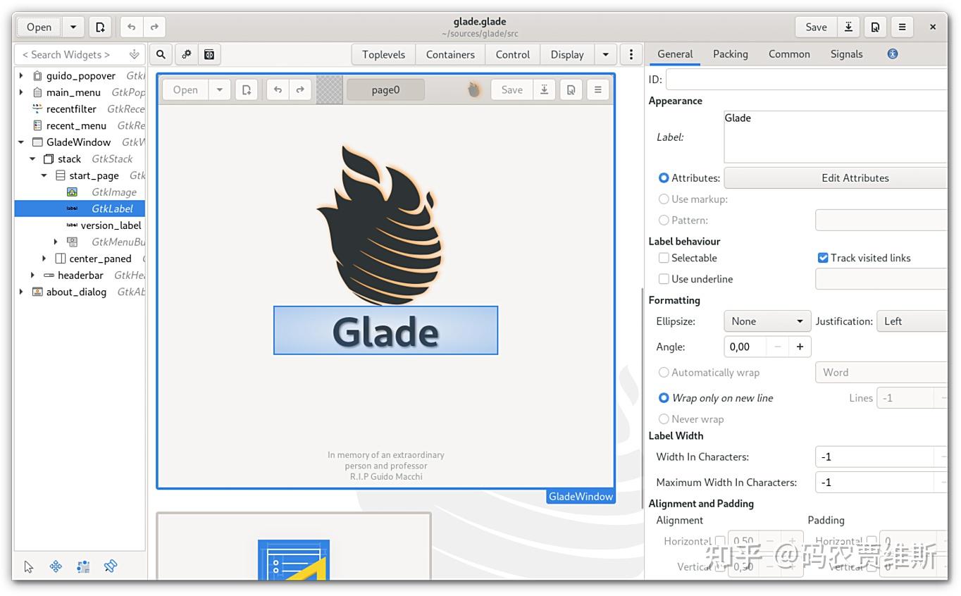Select Wrap only on new line

coord(664,398)
